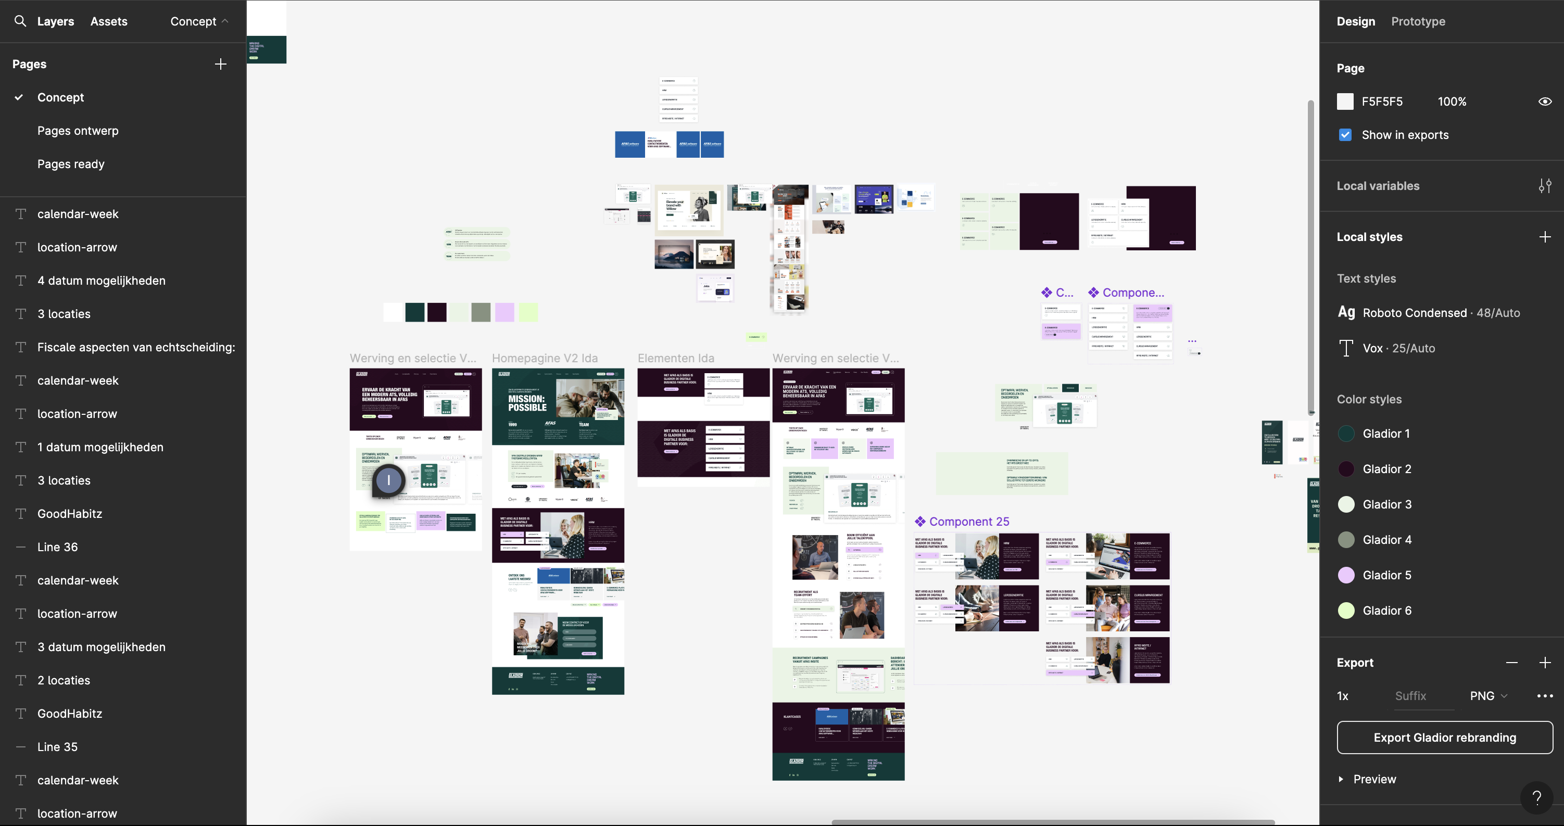
Task: Expand the Pages ontwerp tree item
Action: coord(78,131)
